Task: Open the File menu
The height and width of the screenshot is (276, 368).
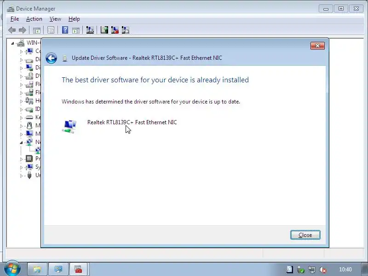Action: [15, 19]
